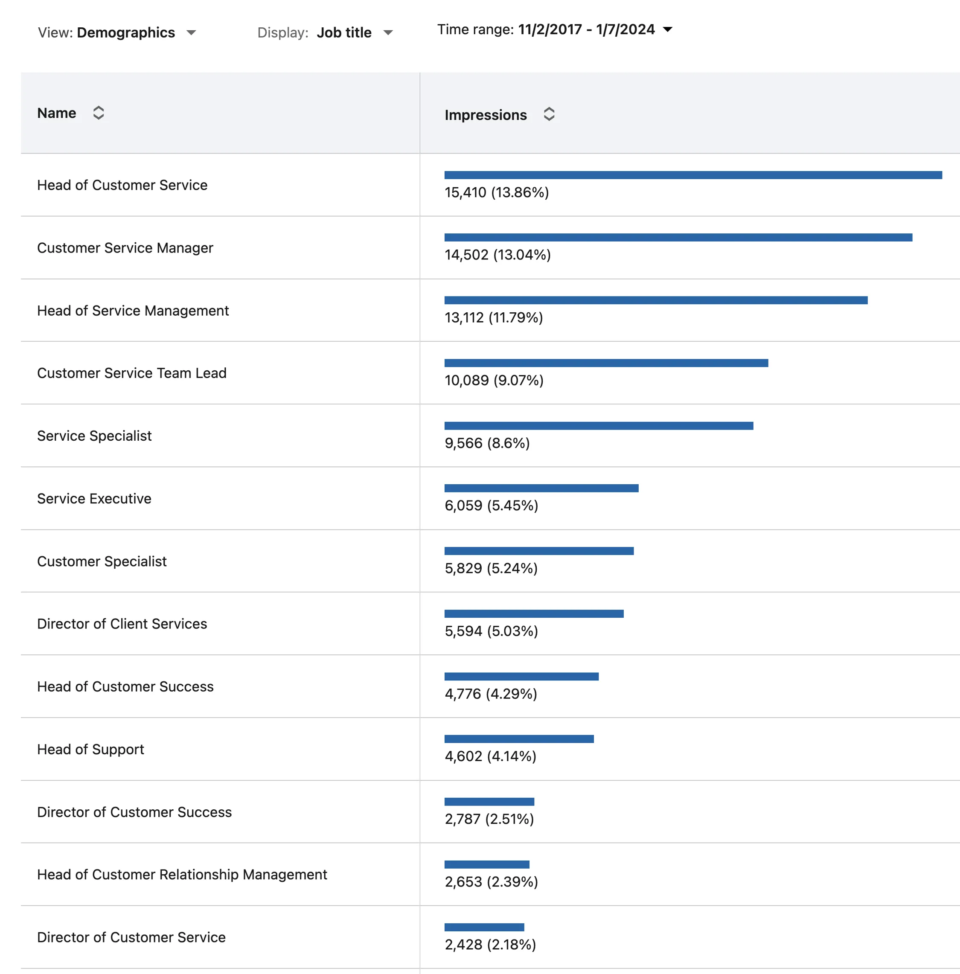Viewport: 960px width, 974px height.
Task: Click the Head of Customer Success row
Action: pyautogui.click(x=125, y=686)
